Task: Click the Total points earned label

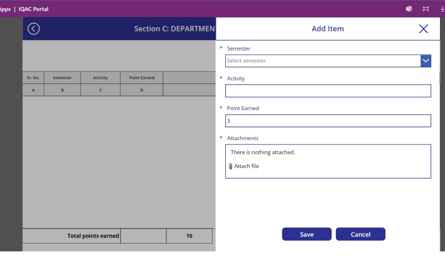Action: coord(93,236)
